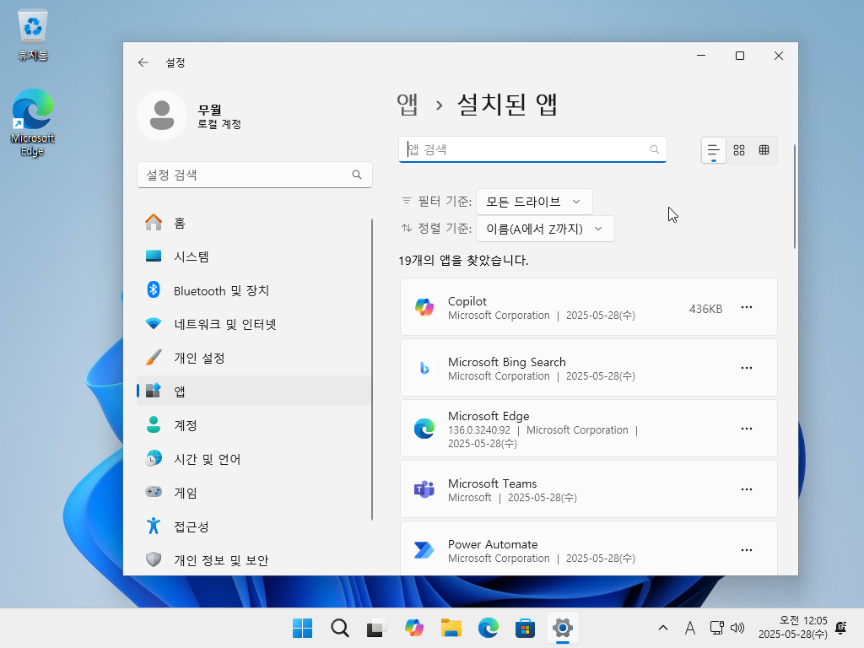Click the magnifier in 앱 검색 box
The width and height of the screenshot is (864, 648).
[654, 149]
